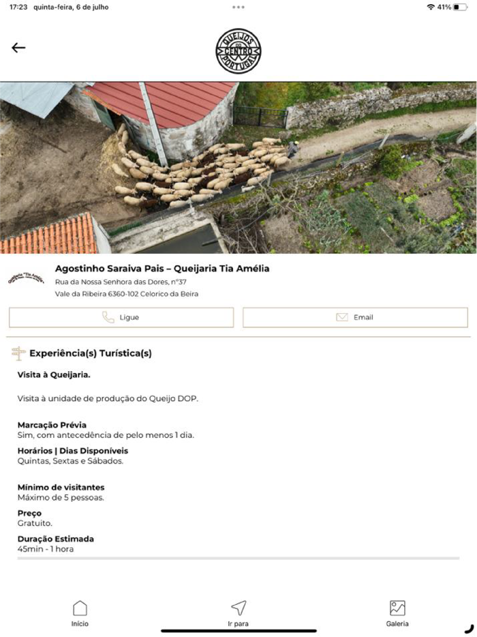Tap the Ir para navigation arrow icon
Screen dimensions: 477x637
(x=238, y=608)
